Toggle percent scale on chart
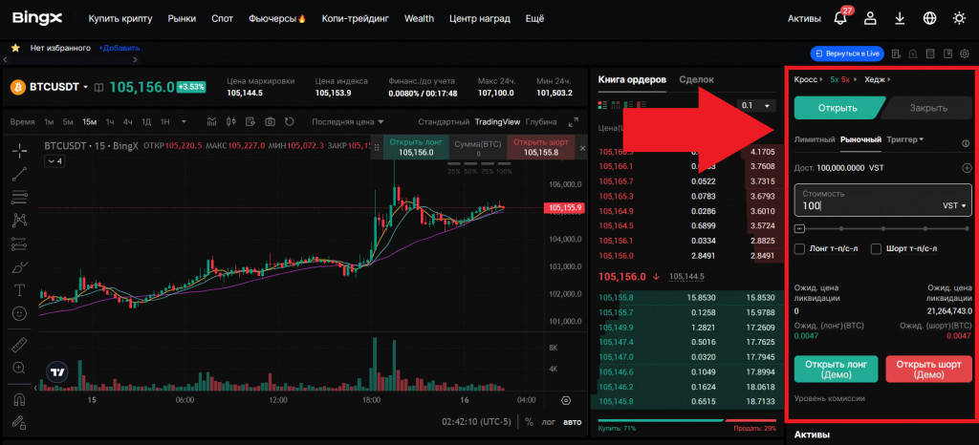 click(529, 421)
